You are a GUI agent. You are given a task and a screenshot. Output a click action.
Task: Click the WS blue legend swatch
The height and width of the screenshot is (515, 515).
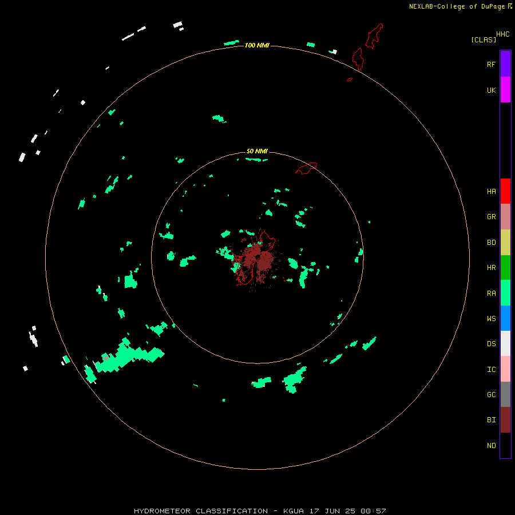(x=505, y=318)
